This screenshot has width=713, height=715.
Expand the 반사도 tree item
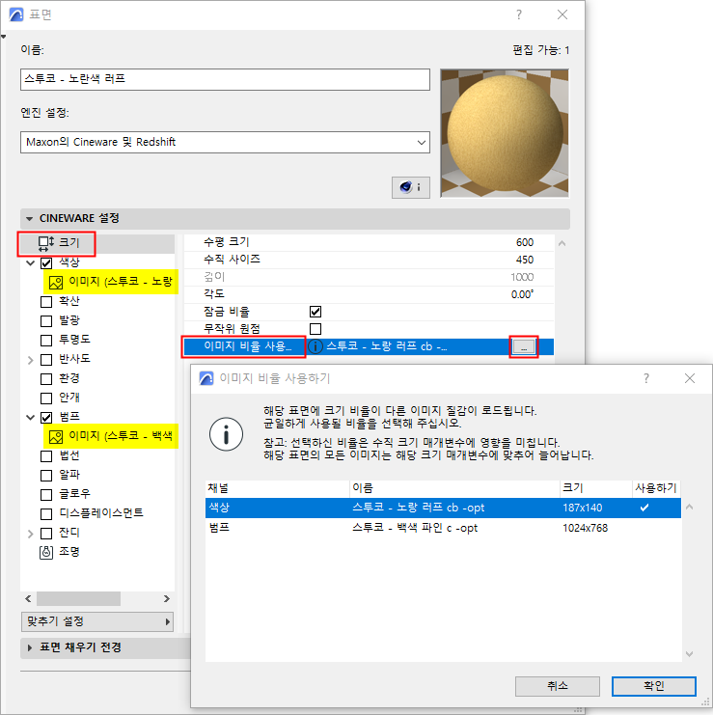coord(31,360)
